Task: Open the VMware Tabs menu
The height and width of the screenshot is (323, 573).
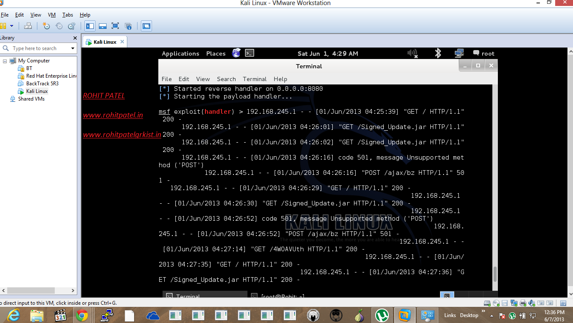Action: (x=67, y=15)
